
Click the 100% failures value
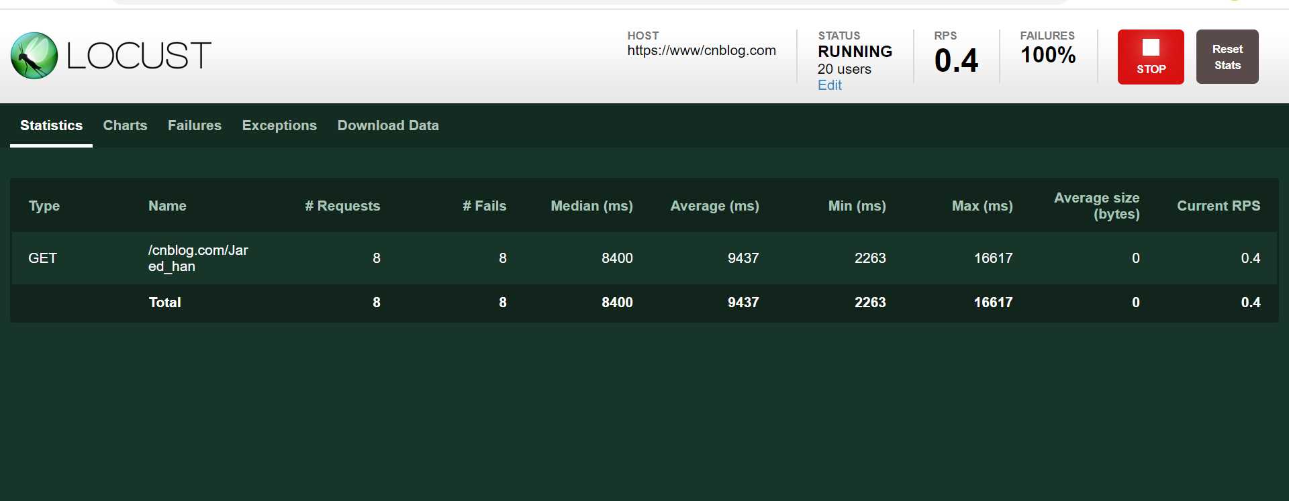[x=1048, y=55]
